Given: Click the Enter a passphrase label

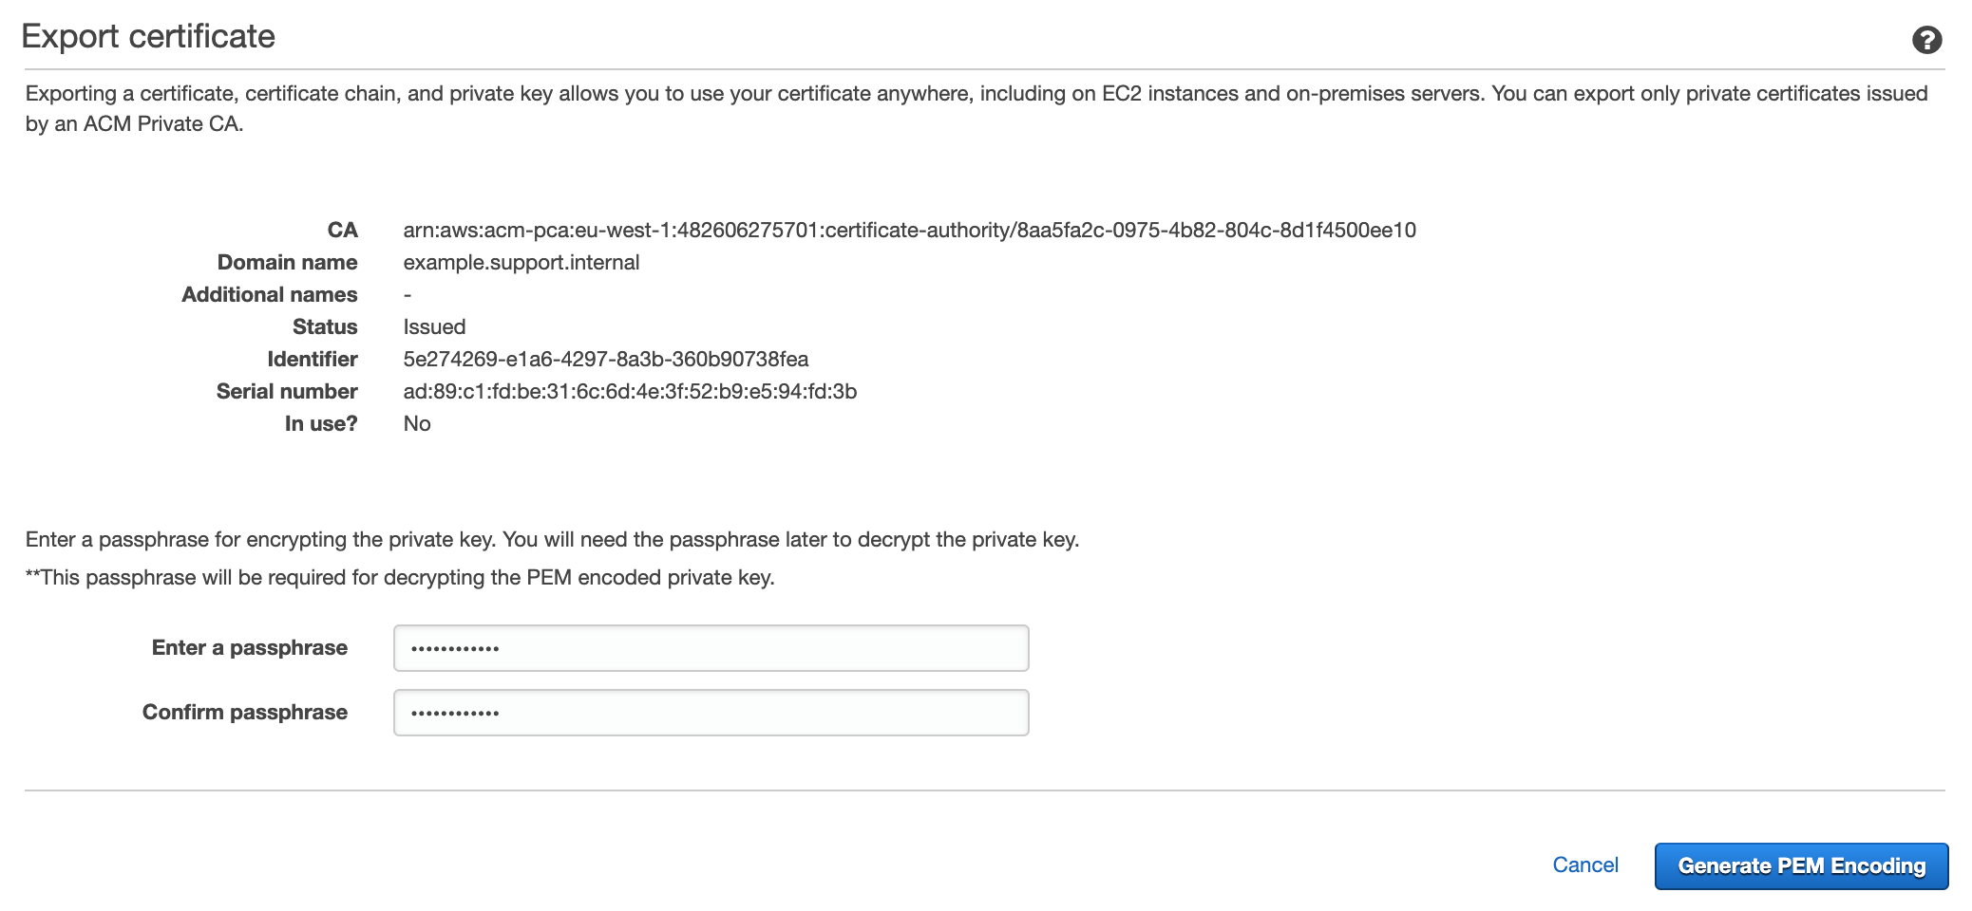Looking at the screenshot, I should [249, 647].
